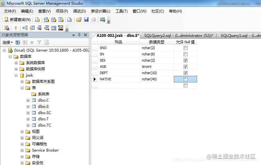Open Manage Check Constraints icon

(54, 28)
